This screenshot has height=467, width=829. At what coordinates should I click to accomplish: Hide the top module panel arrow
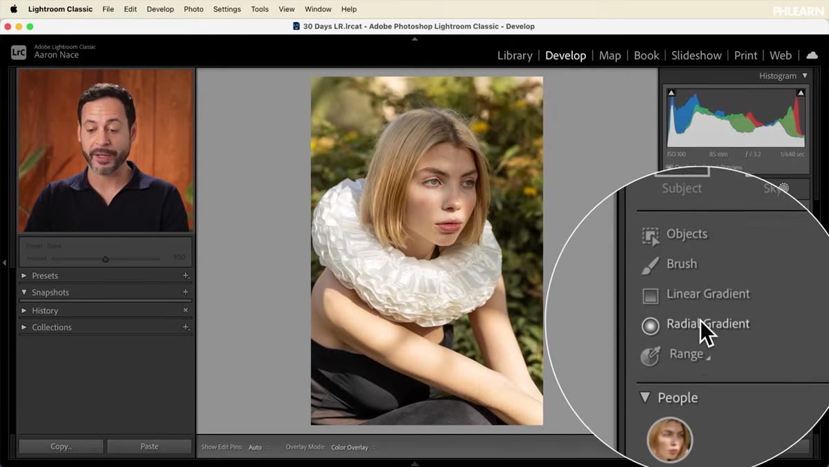pos(414,39)
